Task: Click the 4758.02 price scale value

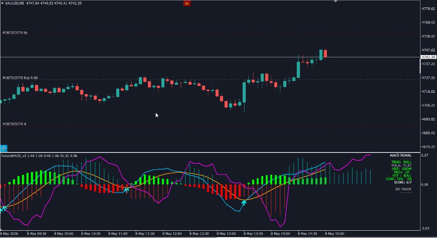Action: 428,36
